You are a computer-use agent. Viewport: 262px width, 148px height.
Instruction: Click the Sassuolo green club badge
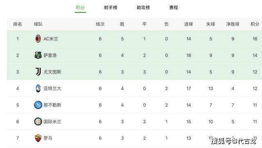click(x=38, y=55)
